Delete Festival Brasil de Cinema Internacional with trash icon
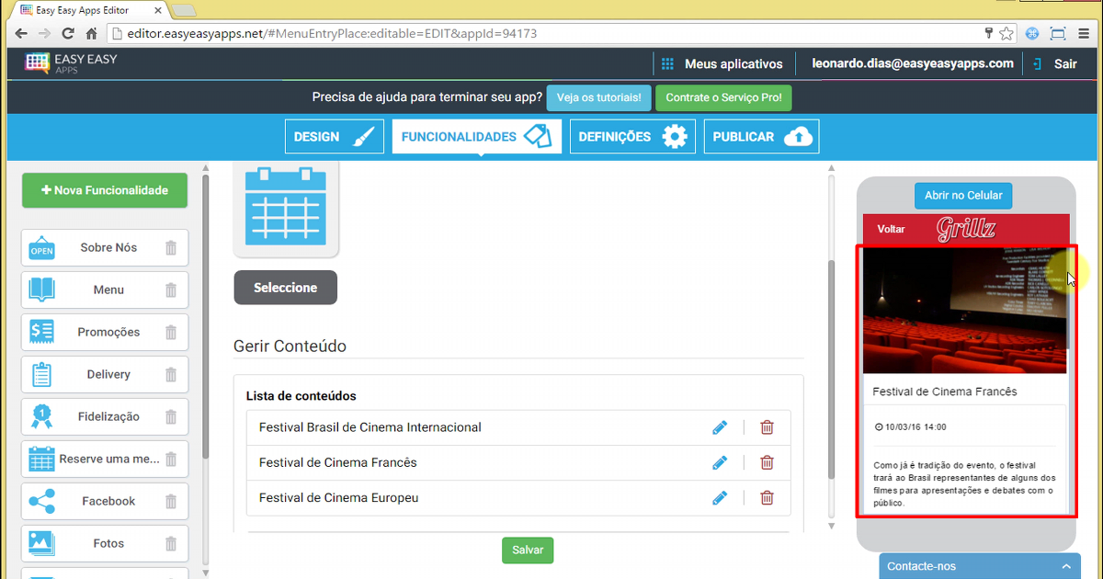 (x=767, y=427)
